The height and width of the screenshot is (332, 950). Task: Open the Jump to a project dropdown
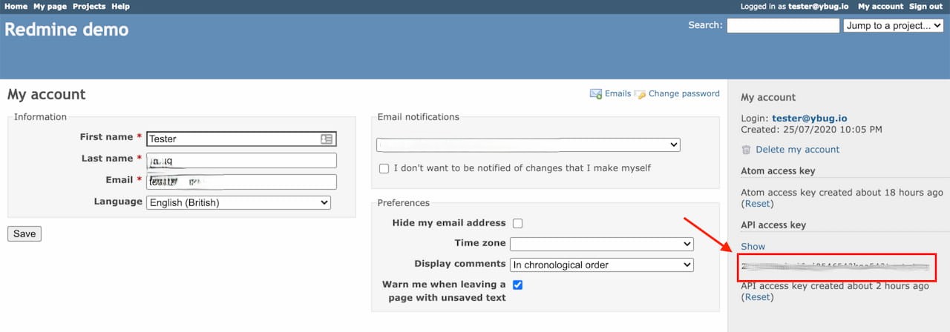(x=894, y=25)
